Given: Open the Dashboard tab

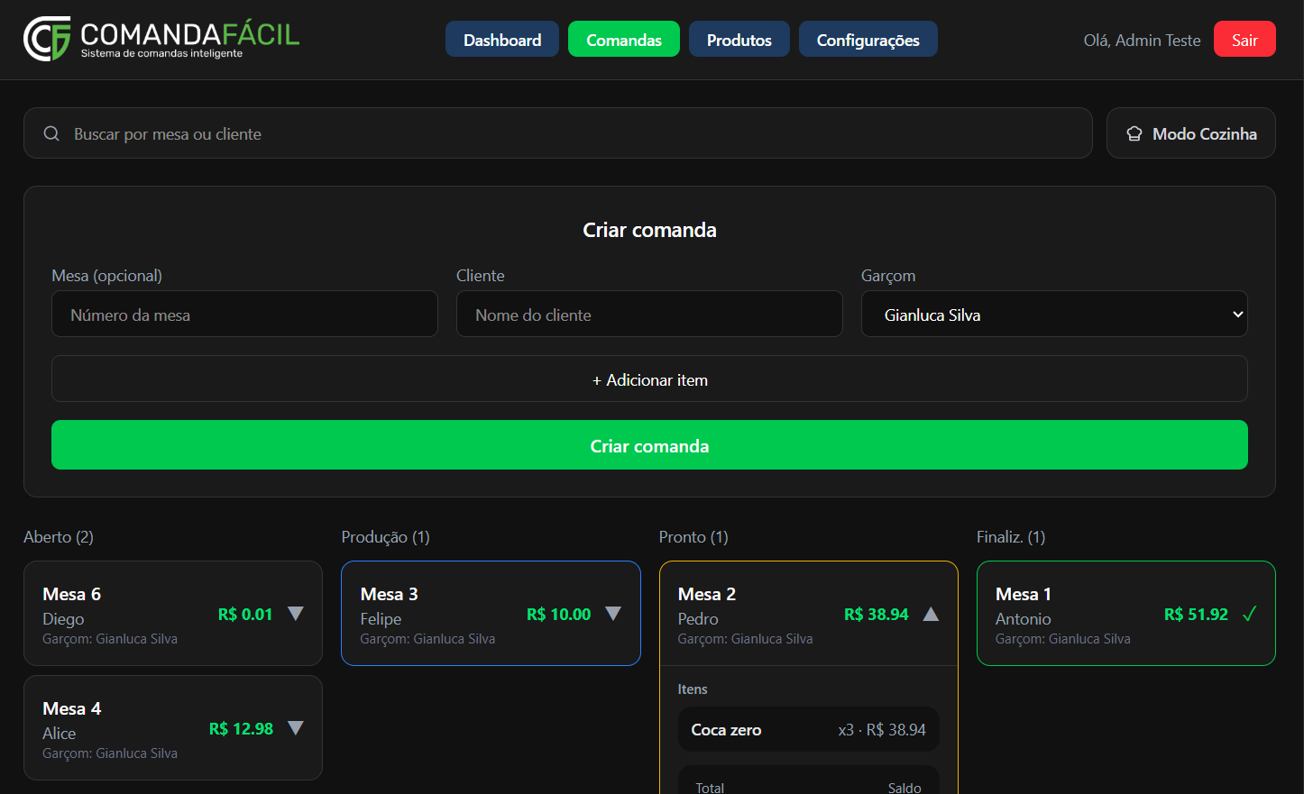Looking at the screenshot, I should (x=502, y=40).
